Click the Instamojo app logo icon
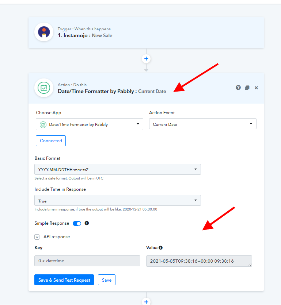This screenshot has width=281, height=305. pyautogui.click(x=44, y=32)
